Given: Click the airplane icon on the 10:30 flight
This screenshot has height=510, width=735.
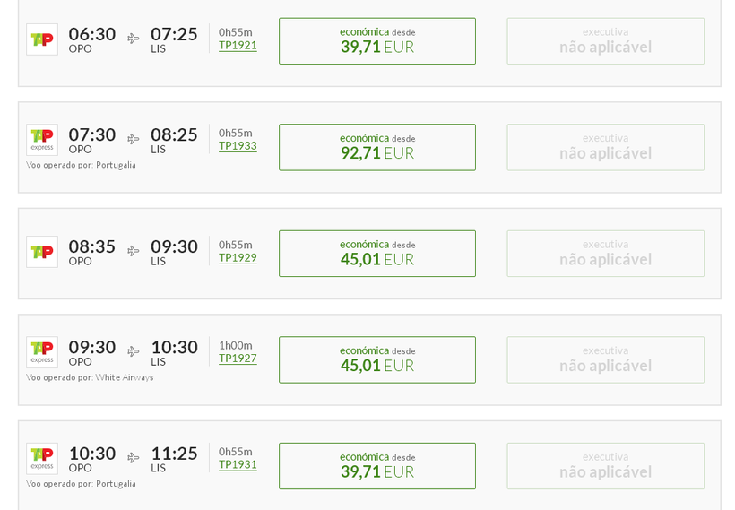Looking at the screenshot, I should 134,457.
